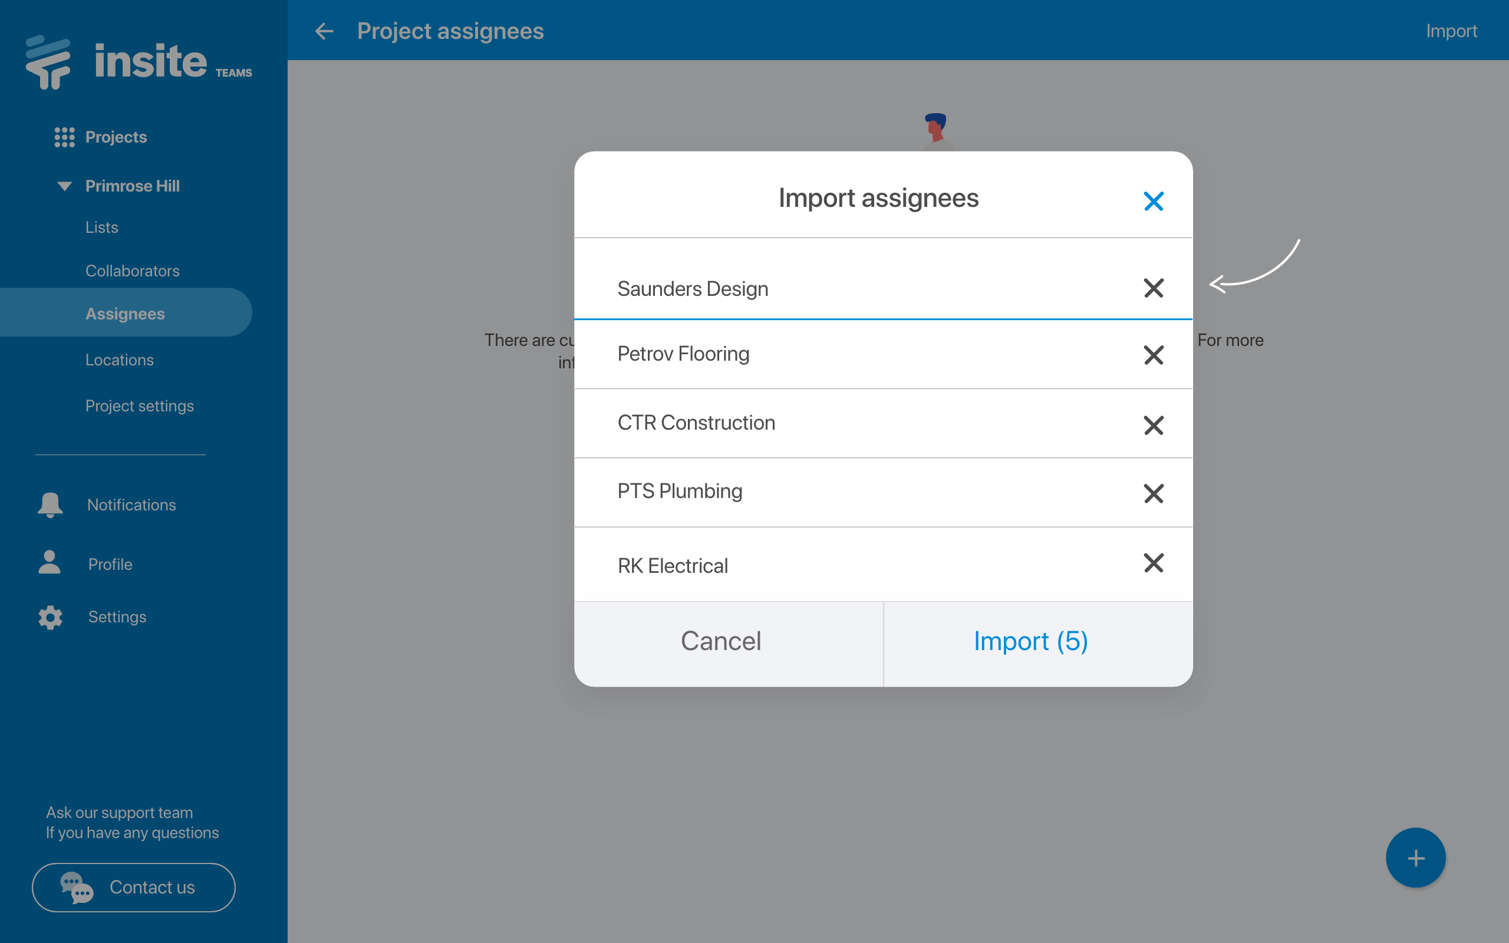
Task: Remove Saunders Design from import list
Action: click(x=1153, y=288)
